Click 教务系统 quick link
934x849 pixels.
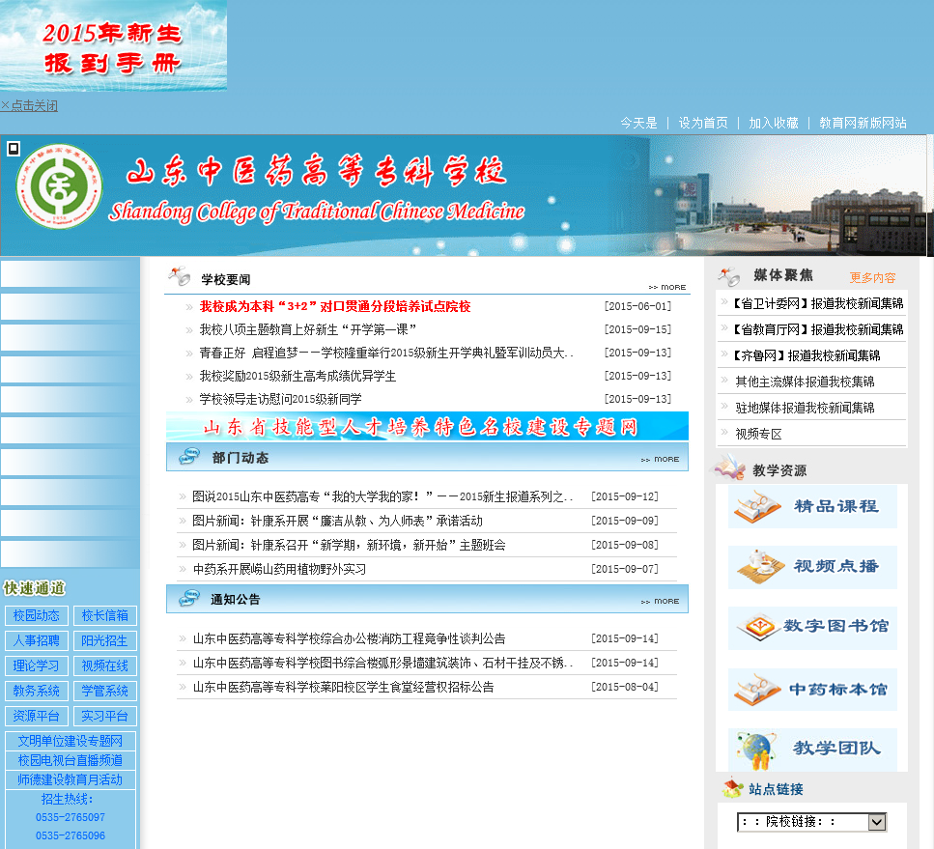tap(37, 692)
